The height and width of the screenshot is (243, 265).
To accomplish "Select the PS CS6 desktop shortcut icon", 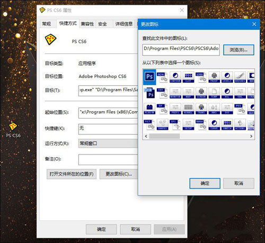I will (x=13, y=130).
